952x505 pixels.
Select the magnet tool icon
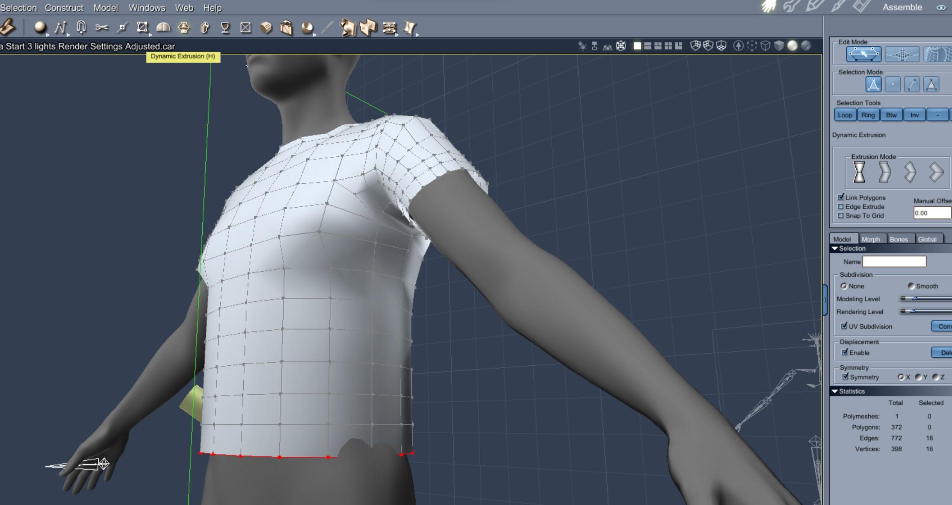(81, 28)
